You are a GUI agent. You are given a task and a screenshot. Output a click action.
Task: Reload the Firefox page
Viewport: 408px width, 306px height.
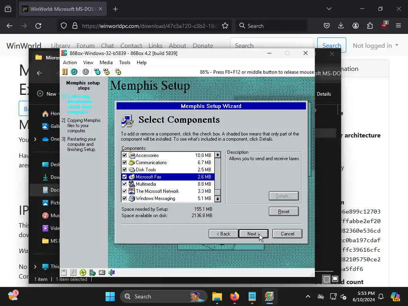(38, 26)
